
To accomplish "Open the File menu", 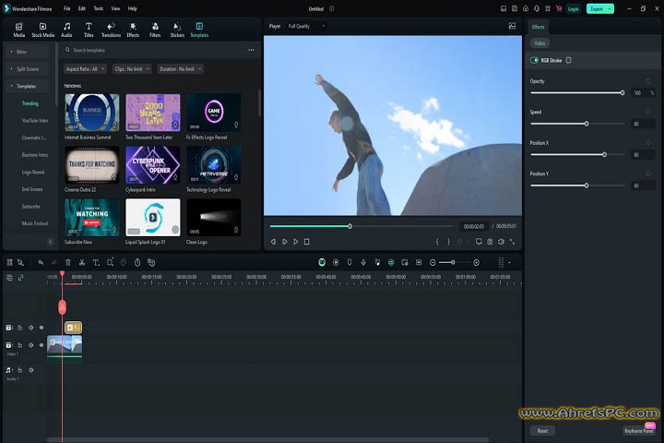I will (67, 8).
